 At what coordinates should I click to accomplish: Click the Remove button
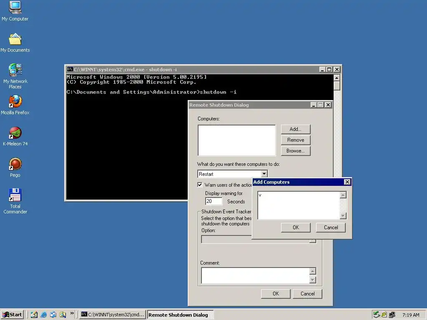click(296, 140)
